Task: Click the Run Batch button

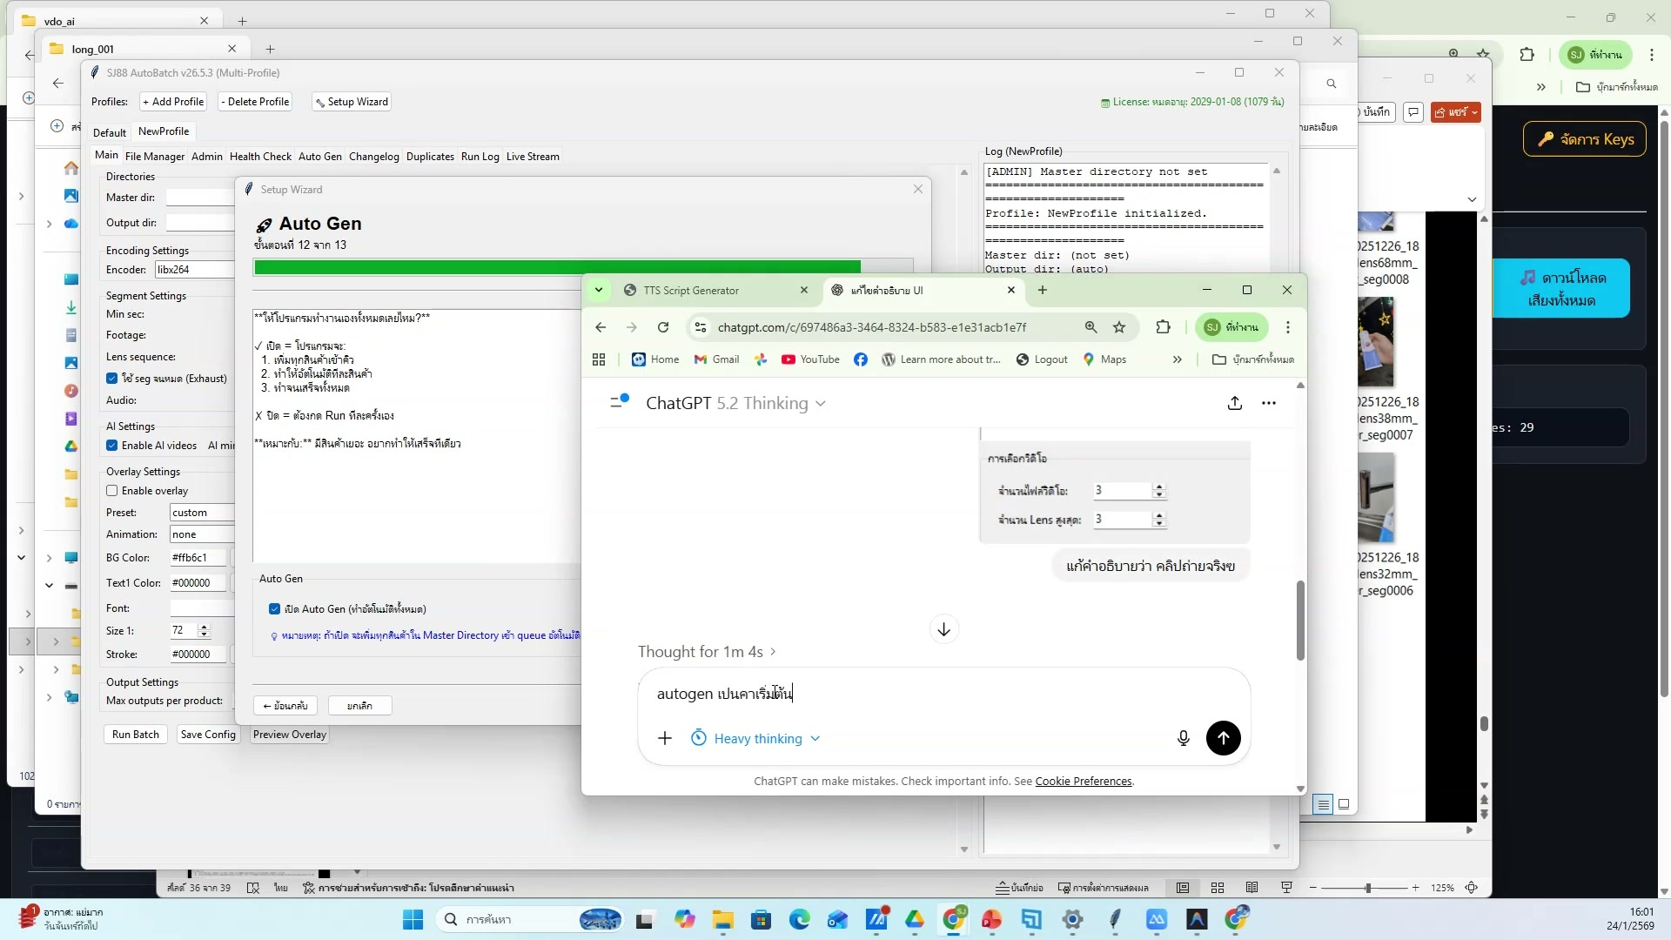Action: point(135,734)
